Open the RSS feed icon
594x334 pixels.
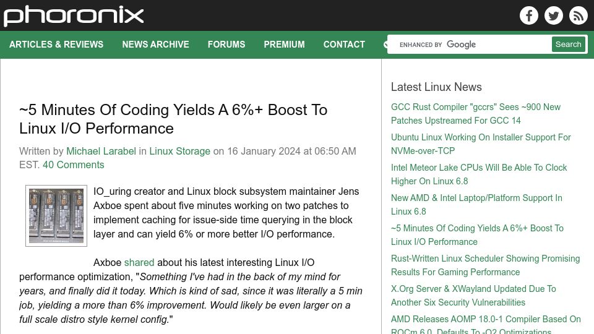pos(578,15)
